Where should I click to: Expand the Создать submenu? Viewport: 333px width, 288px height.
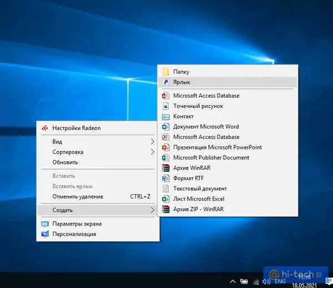pyautogui.click(x=98, y=210)
